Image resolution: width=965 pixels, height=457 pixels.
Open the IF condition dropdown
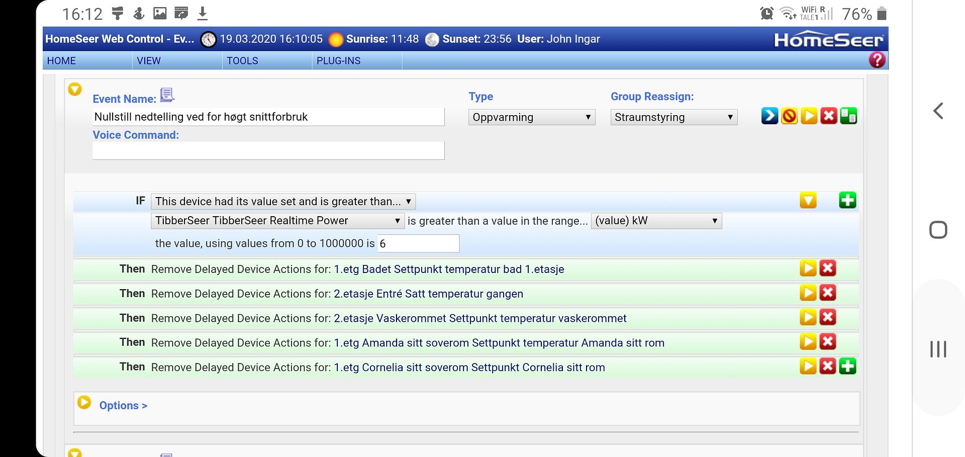click(x=283, y=201)
